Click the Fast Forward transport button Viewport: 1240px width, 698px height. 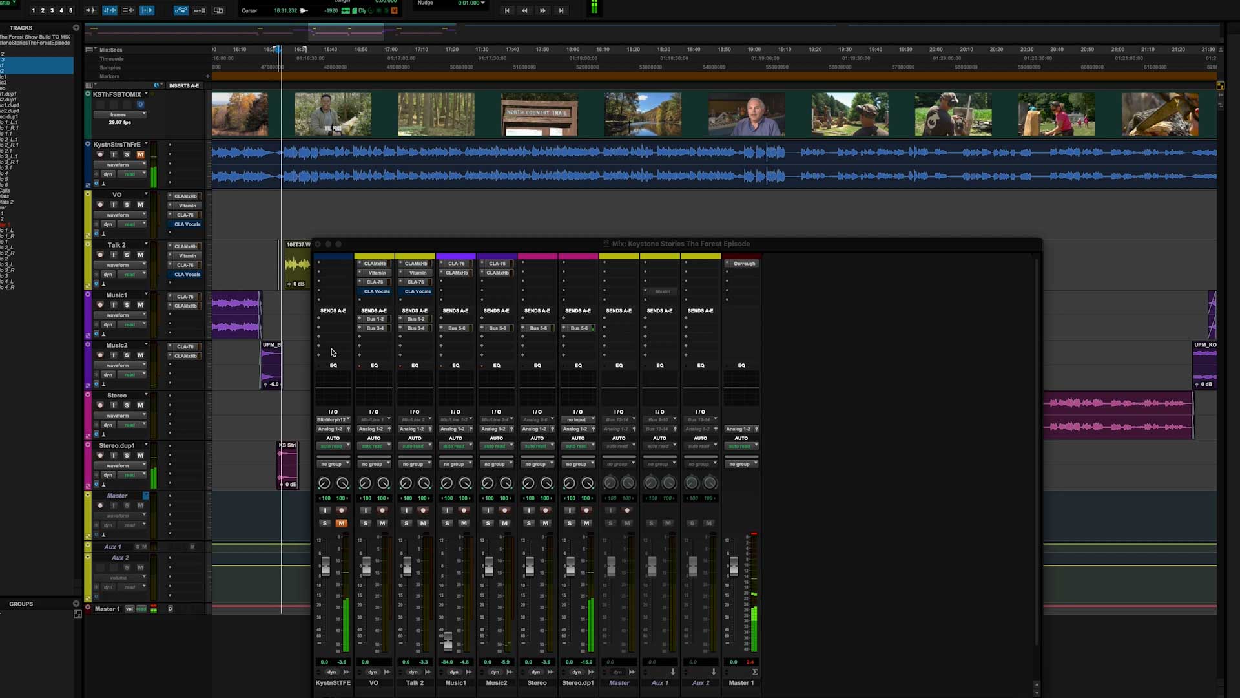[x=542, y=10]
